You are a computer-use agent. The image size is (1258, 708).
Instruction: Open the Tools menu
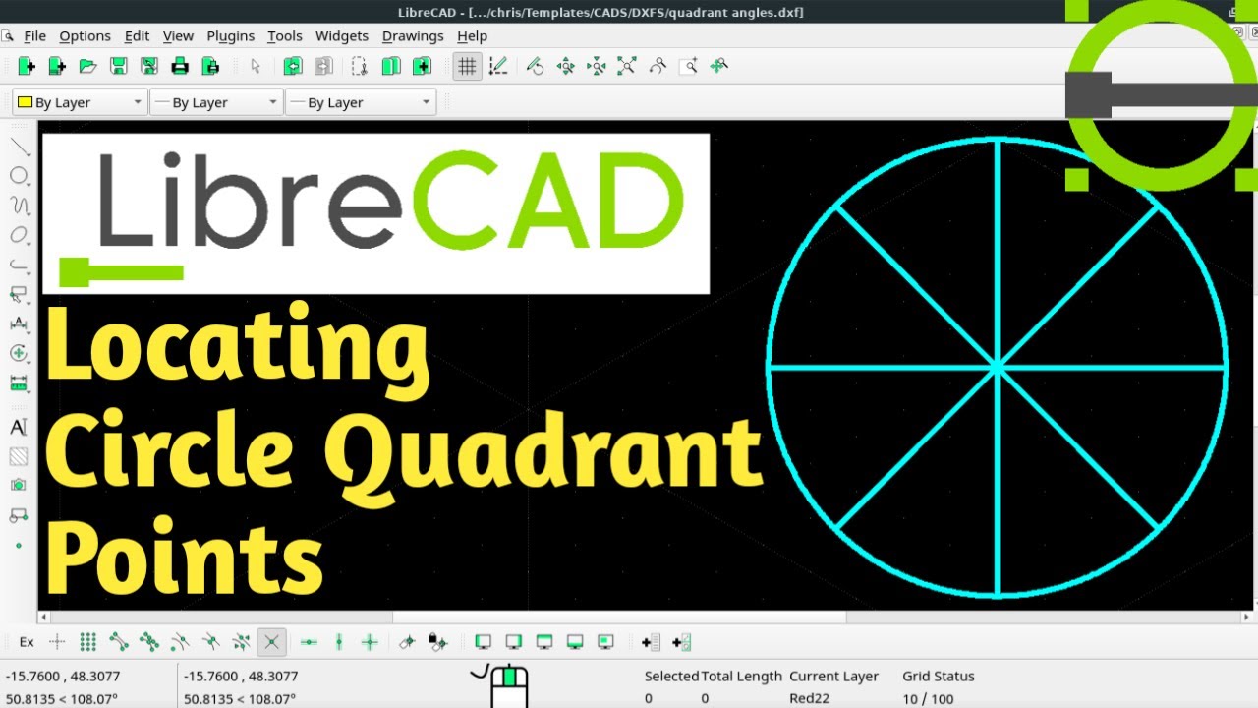click(285, 36)
